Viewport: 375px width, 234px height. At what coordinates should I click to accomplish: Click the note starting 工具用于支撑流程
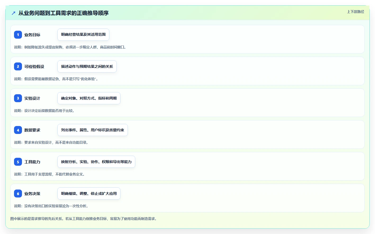(x=50, y=174)
